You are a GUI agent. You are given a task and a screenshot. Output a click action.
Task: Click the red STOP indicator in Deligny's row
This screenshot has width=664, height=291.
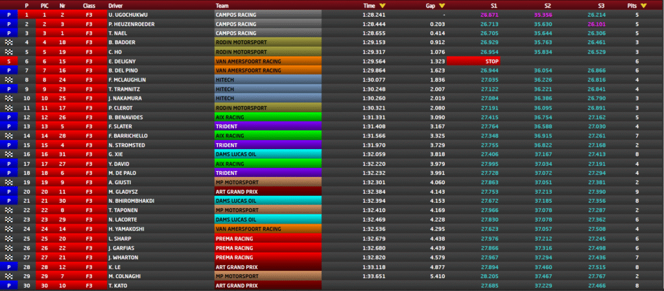point(491,60)
